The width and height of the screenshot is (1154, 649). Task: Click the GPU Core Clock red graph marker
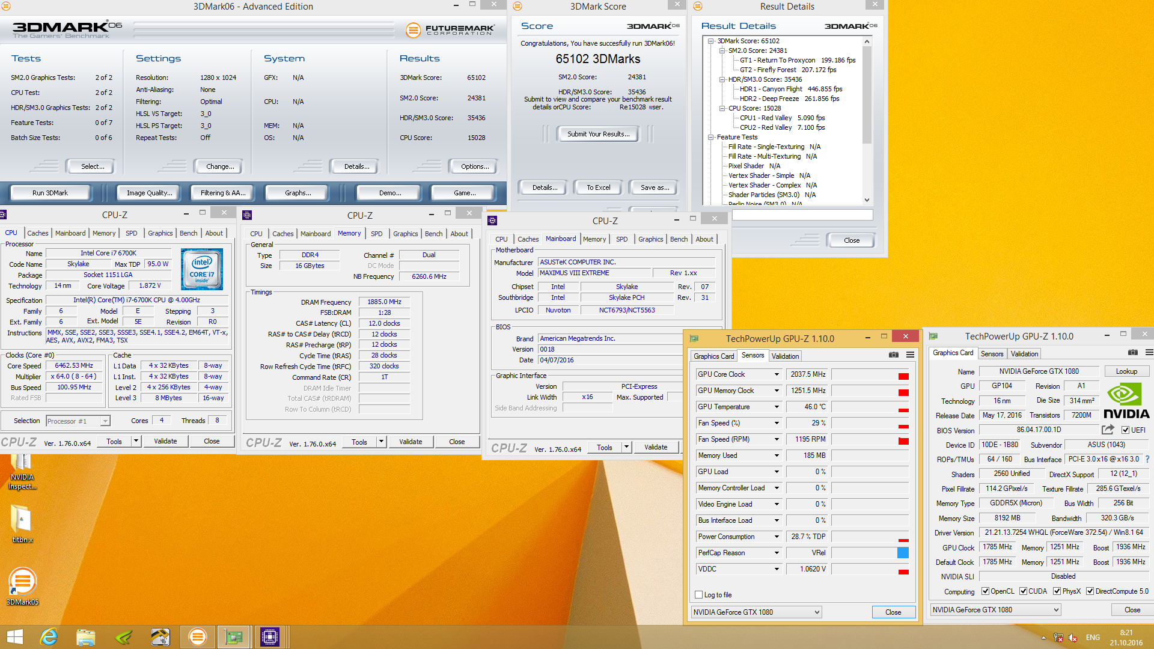tap(903, 376)
